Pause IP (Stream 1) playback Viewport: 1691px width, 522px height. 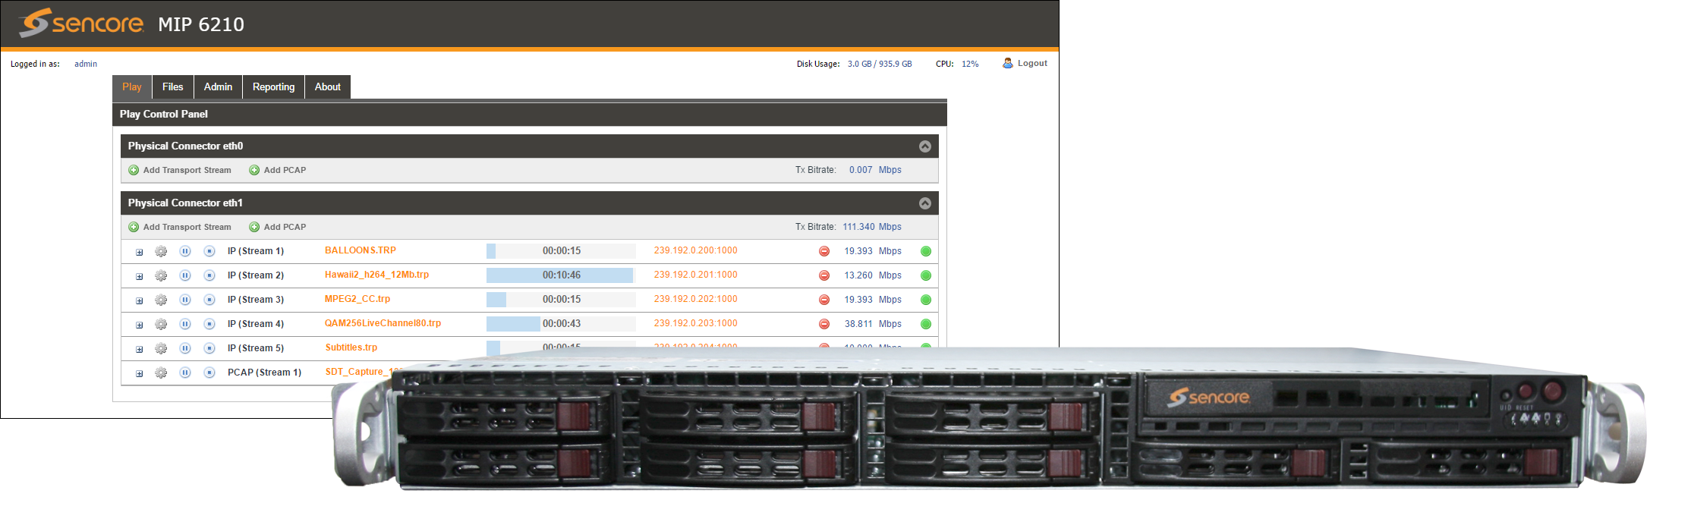[x=185, y=251]
